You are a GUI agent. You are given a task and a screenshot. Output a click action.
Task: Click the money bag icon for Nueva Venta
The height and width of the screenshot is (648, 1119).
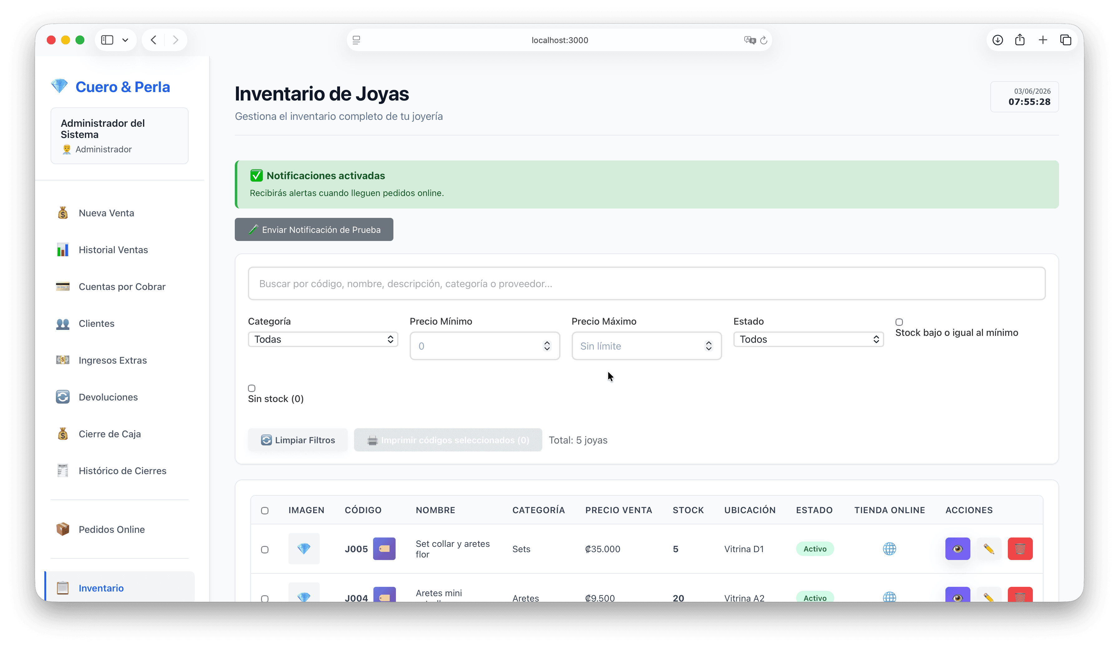[63, 213]
